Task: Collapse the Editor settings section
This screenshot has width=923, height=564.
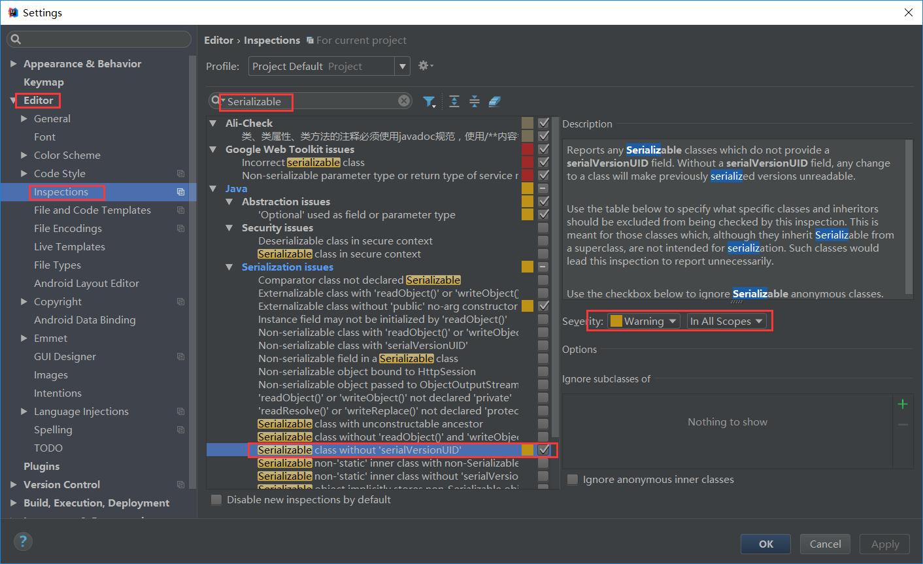Action: pyautogui.click(x=14, y=101)
